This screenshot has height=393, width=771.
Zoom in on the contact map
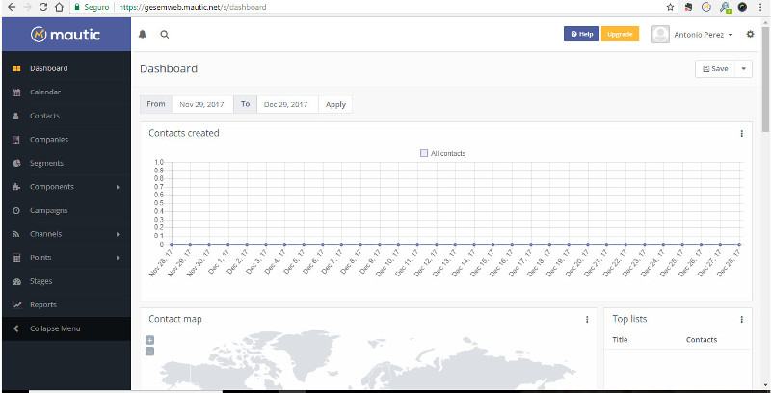(x=149, y=340)
